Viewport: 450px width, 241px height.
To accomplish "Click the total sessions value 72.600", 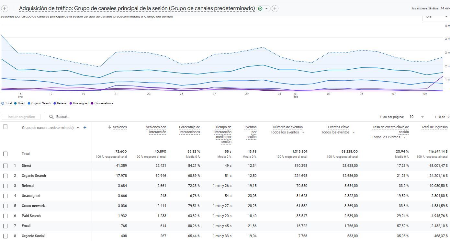I will pos(121,151).
